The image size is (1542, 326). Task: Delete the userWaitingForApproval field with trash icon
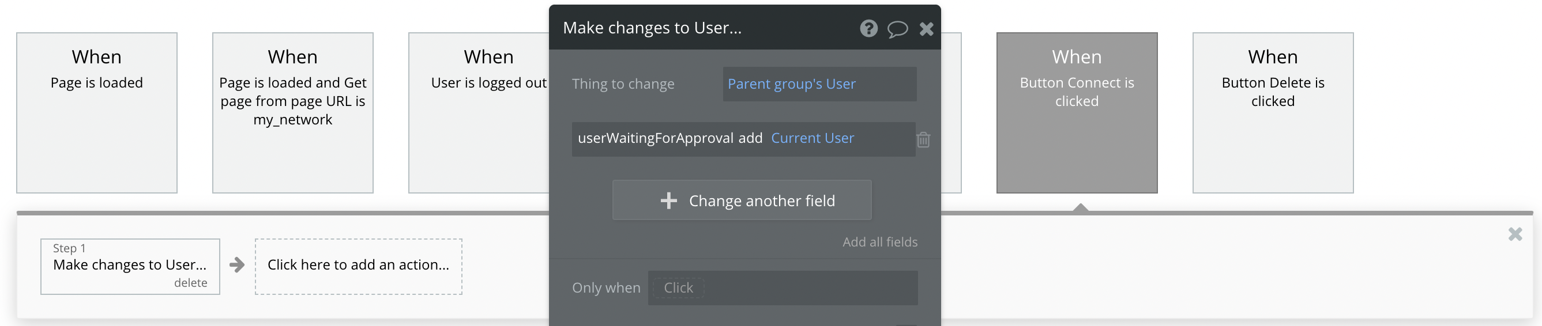tap(923, 139)
